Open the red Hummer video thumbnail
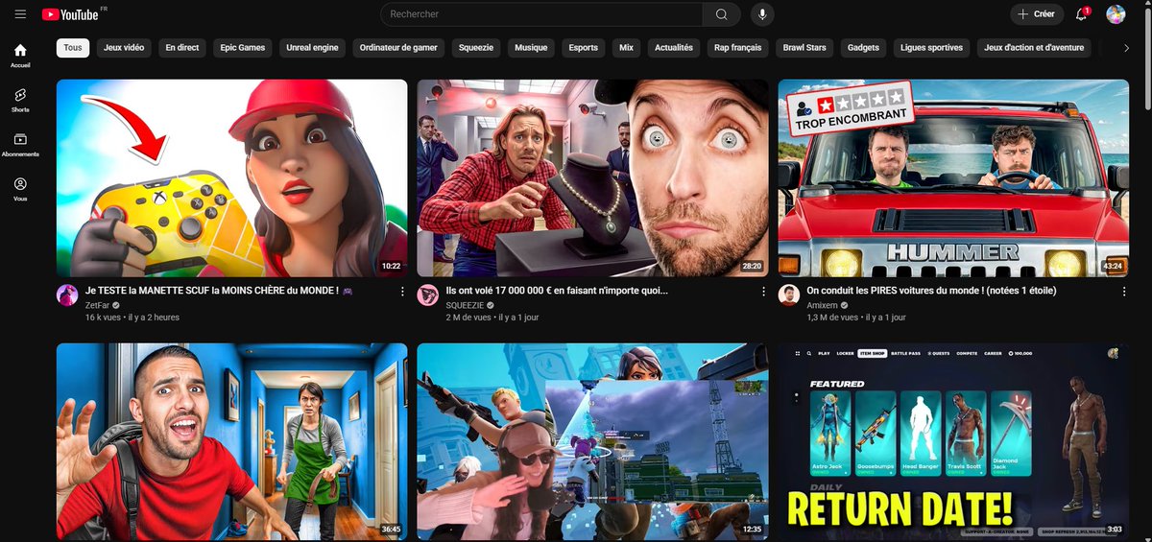Image resolution: width=1152 pixels, height=542 pixels. [x=953, y=177]
